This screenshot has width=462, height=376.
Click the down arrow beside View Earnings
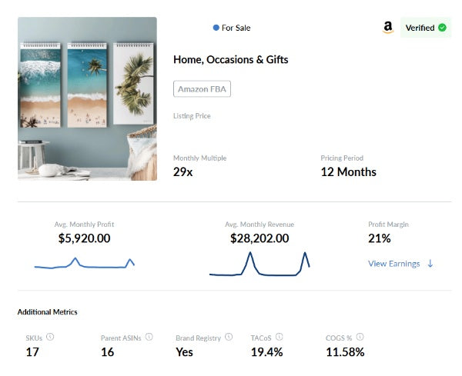tap(430, 264)
